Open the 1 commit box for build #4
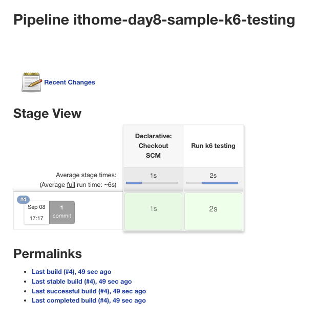This screenshot has width=316, height=321. click(x=62, y=211)
